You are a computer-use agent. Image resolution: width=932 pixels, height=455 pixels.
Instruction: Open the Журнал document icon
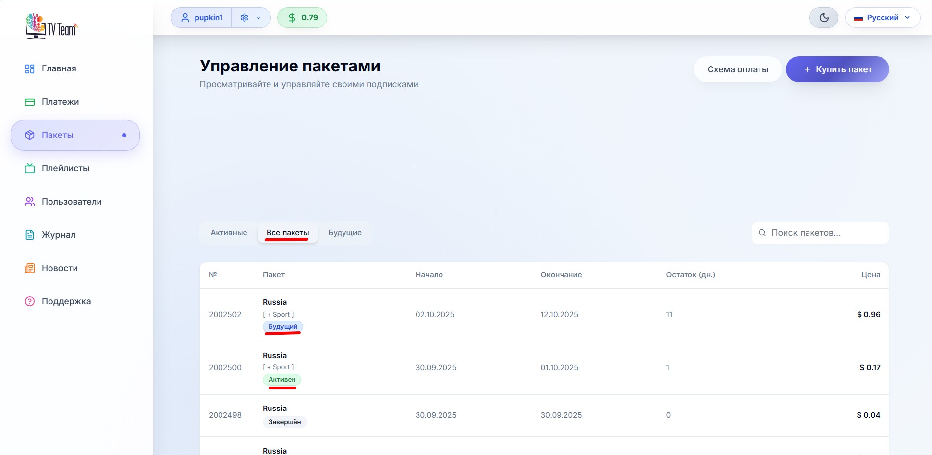coord(30,235)
